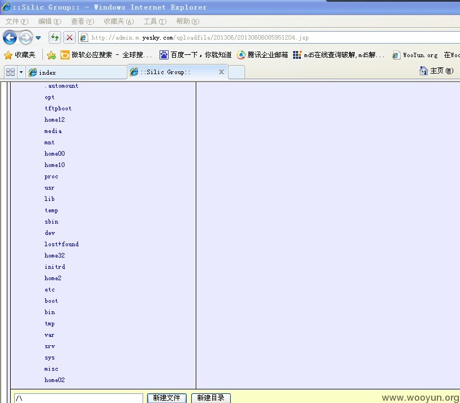The width and height of the screenshot is (460, 403).
Task: Open the 文件(F) menu
Action: click(17, 22)
